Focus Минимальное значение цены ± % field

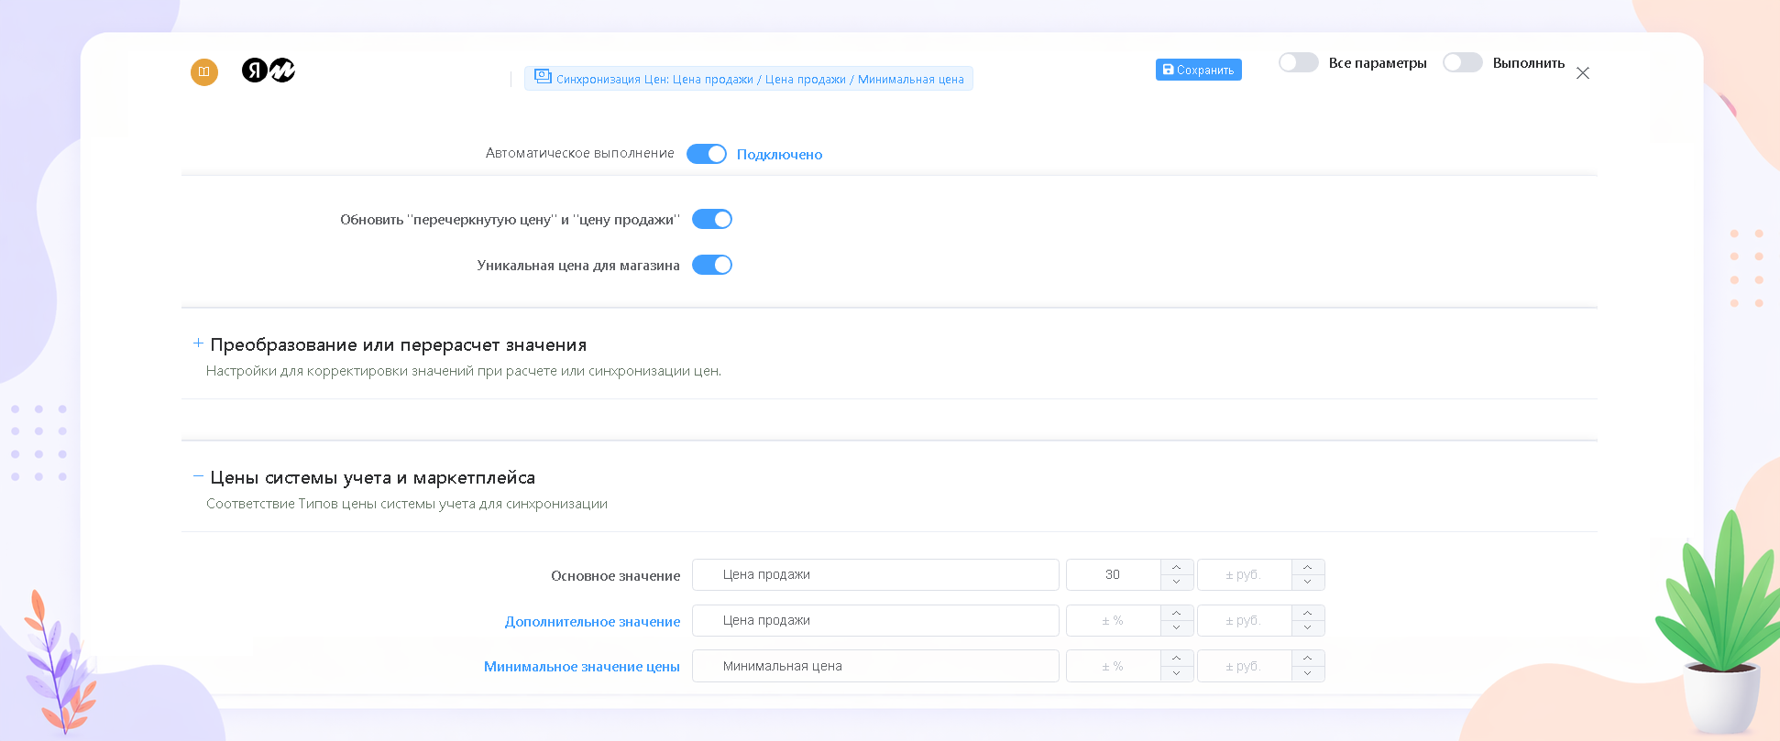pyautogui.click(x=1113, y=666)
